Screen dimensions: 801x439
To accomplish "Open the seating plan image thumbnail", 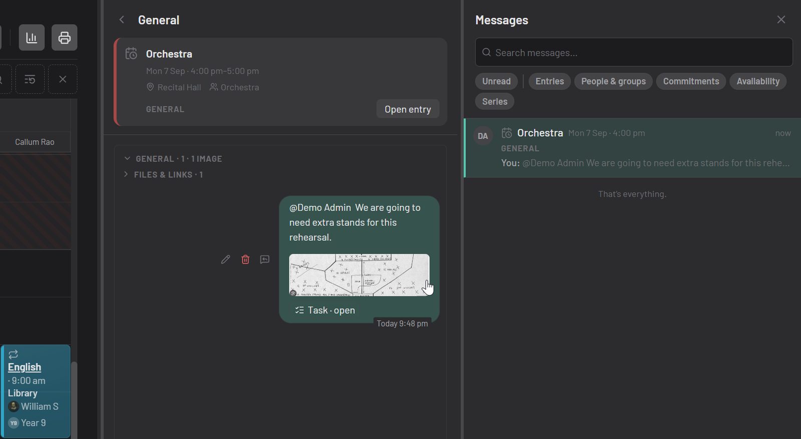I will (x=359, y=275).
